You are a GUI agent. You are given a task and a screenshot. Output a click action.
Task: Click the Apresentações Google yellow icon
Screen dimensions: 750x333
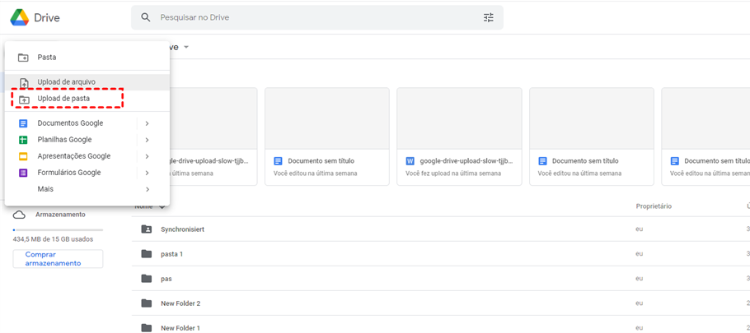coord(24,156)
